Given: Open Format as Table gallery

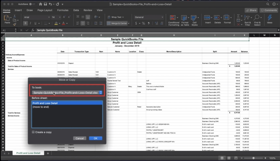Looking at the screenshot, I should (x=185, y=20).
